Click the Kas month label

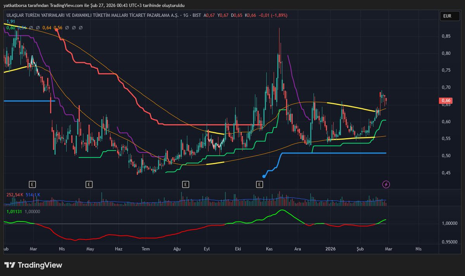click(269, 250)
